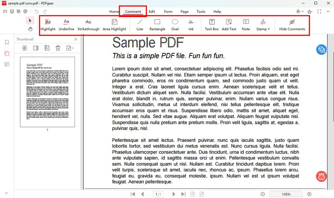The height and width of the screenshot is (198, 334).
Task: Toggle the light/dark theme sun icon
Action: (x=297, y=11)
